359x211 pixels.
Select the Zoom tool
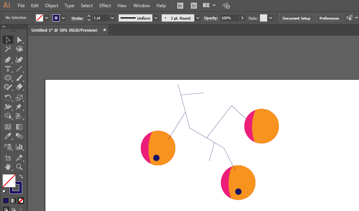coord(19,167)
